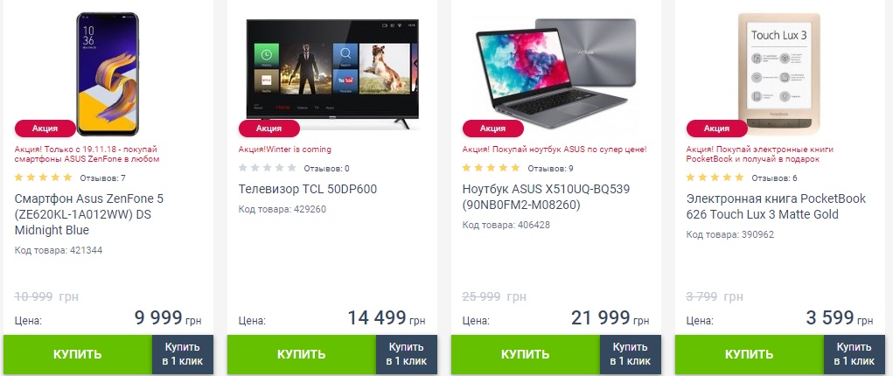Click the Asus ZenFone 5 phone image
The height and width of the screenshot is (376, 893).
click(x=108, y=74)
